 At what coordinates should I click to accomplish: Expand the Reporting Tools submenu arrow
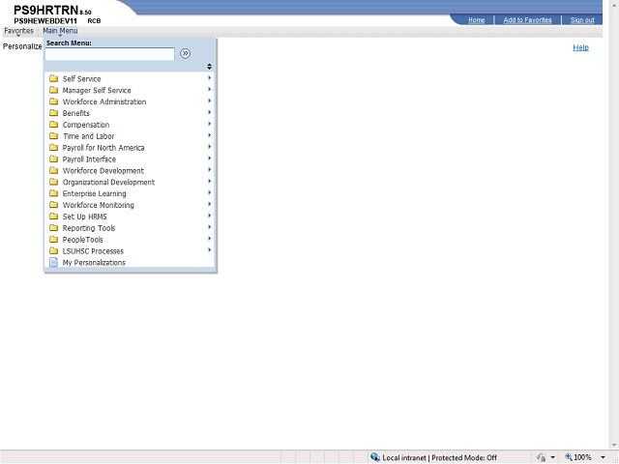tap(209, 228)
